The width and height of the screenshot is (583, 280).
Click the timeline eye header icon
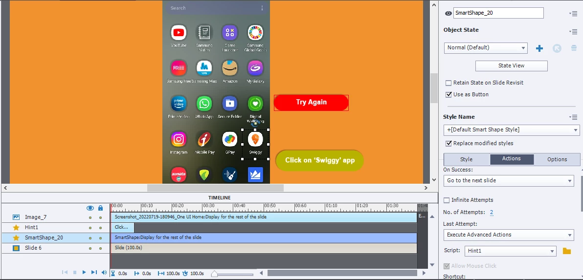pyautogui.click(x=90, y=208)
